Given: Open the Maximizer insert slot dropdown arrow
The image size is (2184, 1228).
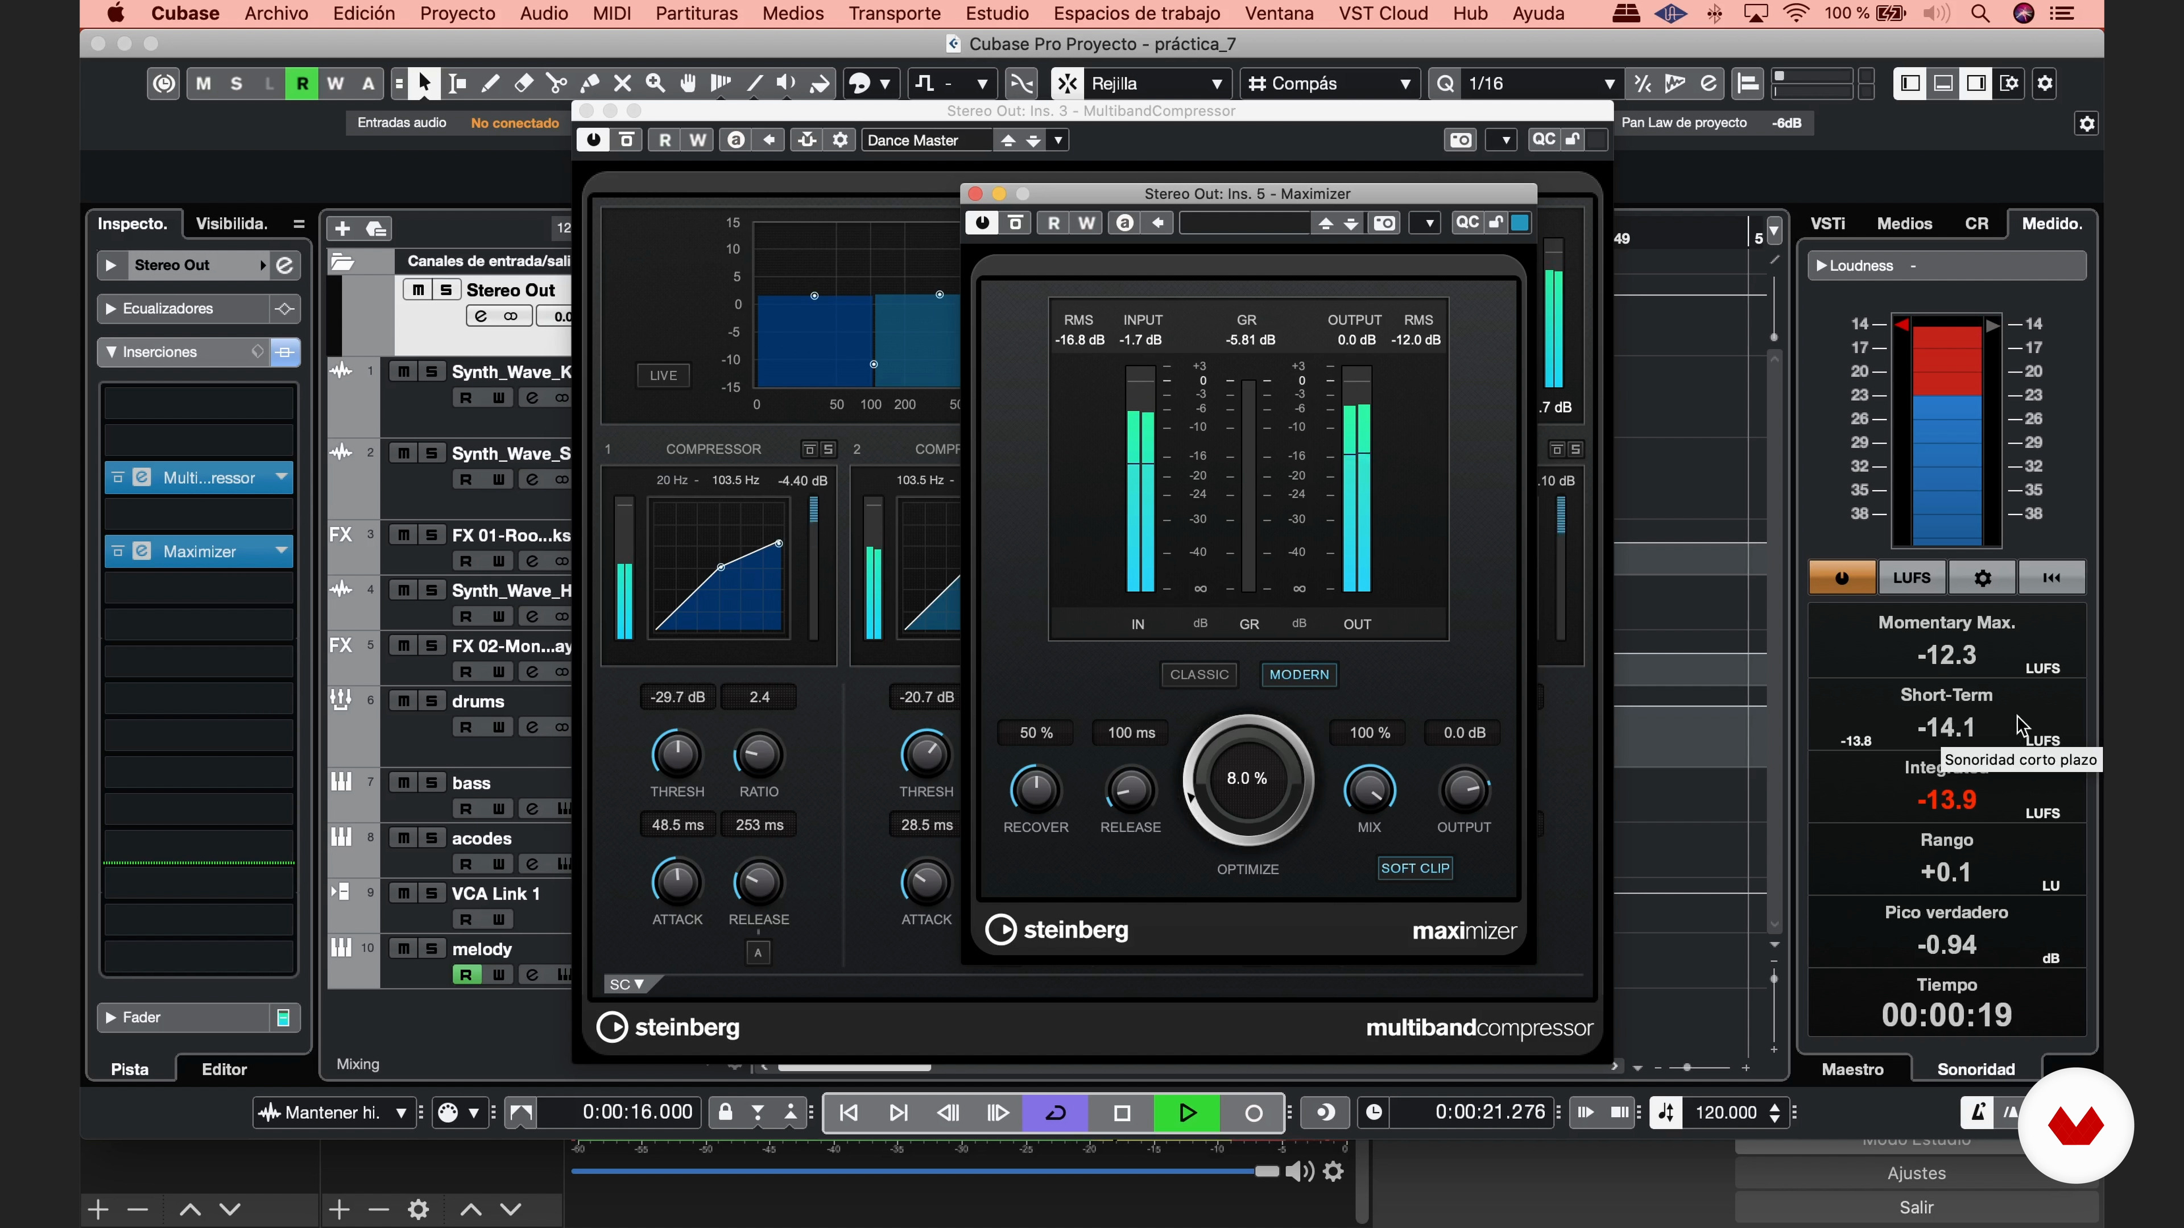Looking at the screenshot, I should [x=280, y=551].
